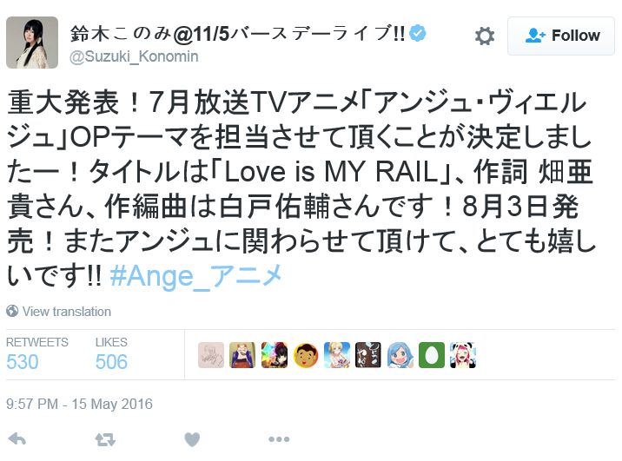
Task: Open the author's profile picture
Action: point(32,43)
